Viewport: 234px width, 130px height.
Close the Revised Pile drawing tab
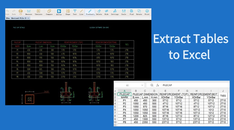(x=28, y=18)
